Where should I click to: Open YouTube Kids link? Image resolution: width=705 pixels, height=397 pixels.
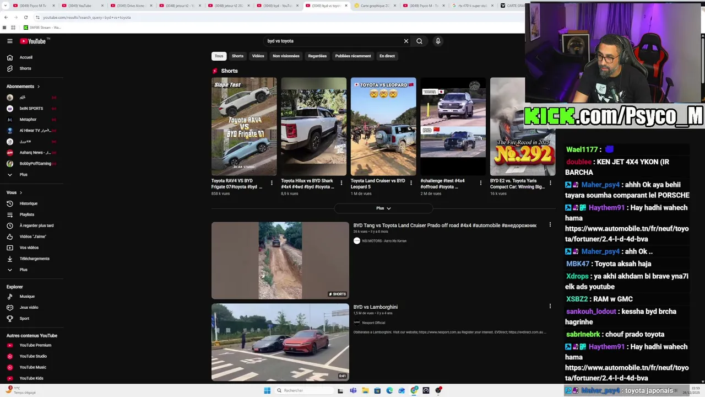[32, 378]
